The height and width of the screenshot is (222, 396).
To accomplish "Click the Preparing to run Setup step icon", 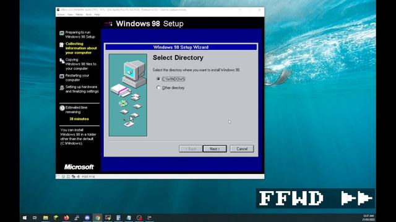I will 62,33.
